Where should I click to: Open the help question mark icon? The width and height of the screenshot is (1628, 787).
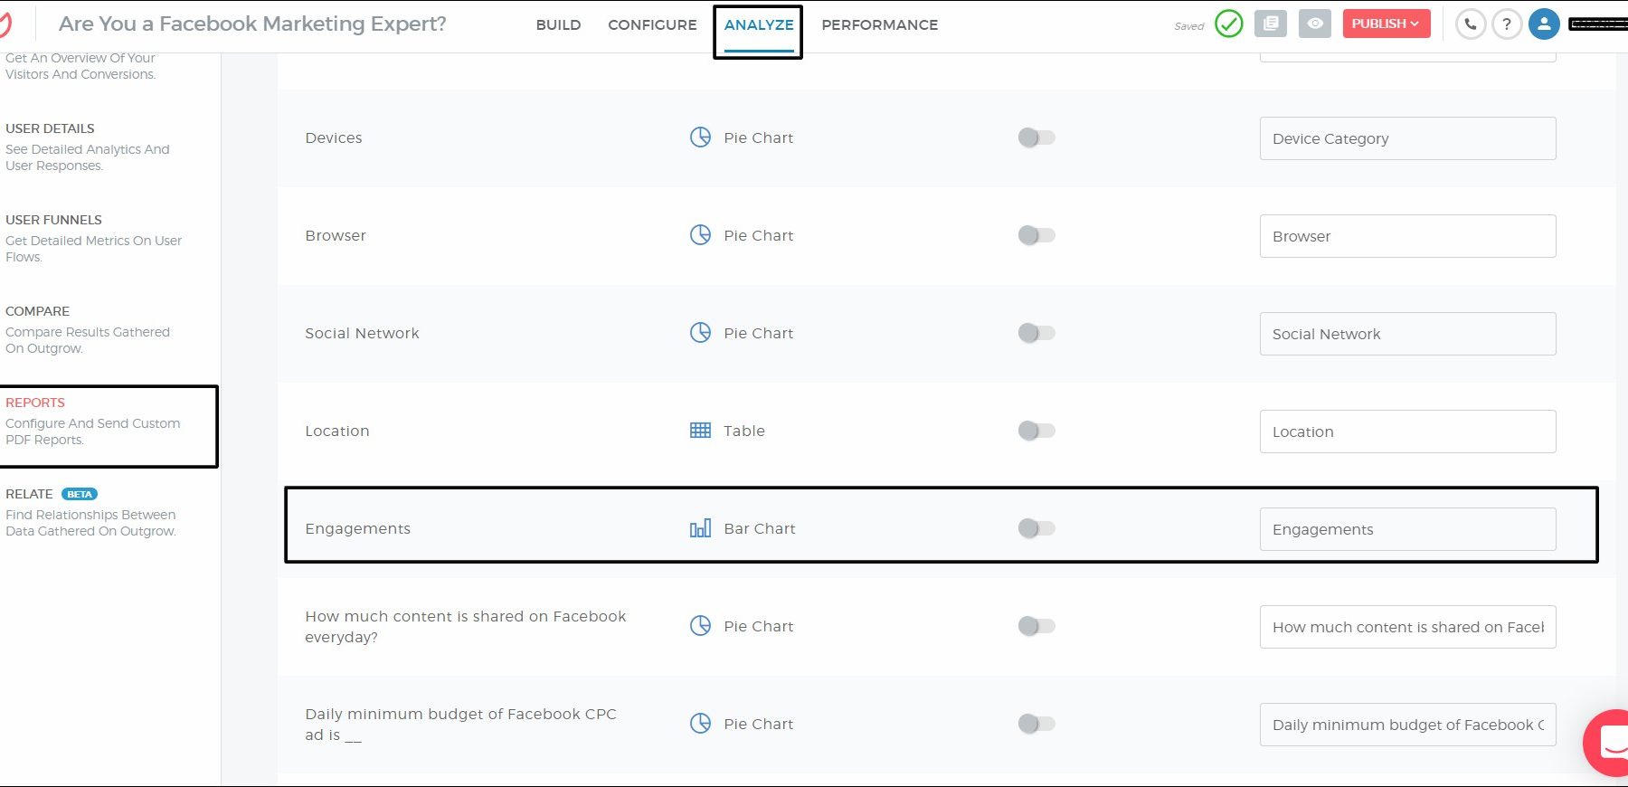click(1507, 24)
